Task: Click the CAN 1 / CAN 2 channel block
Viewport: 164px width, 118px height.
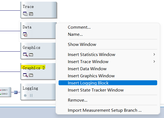Action: coord(5,92)
